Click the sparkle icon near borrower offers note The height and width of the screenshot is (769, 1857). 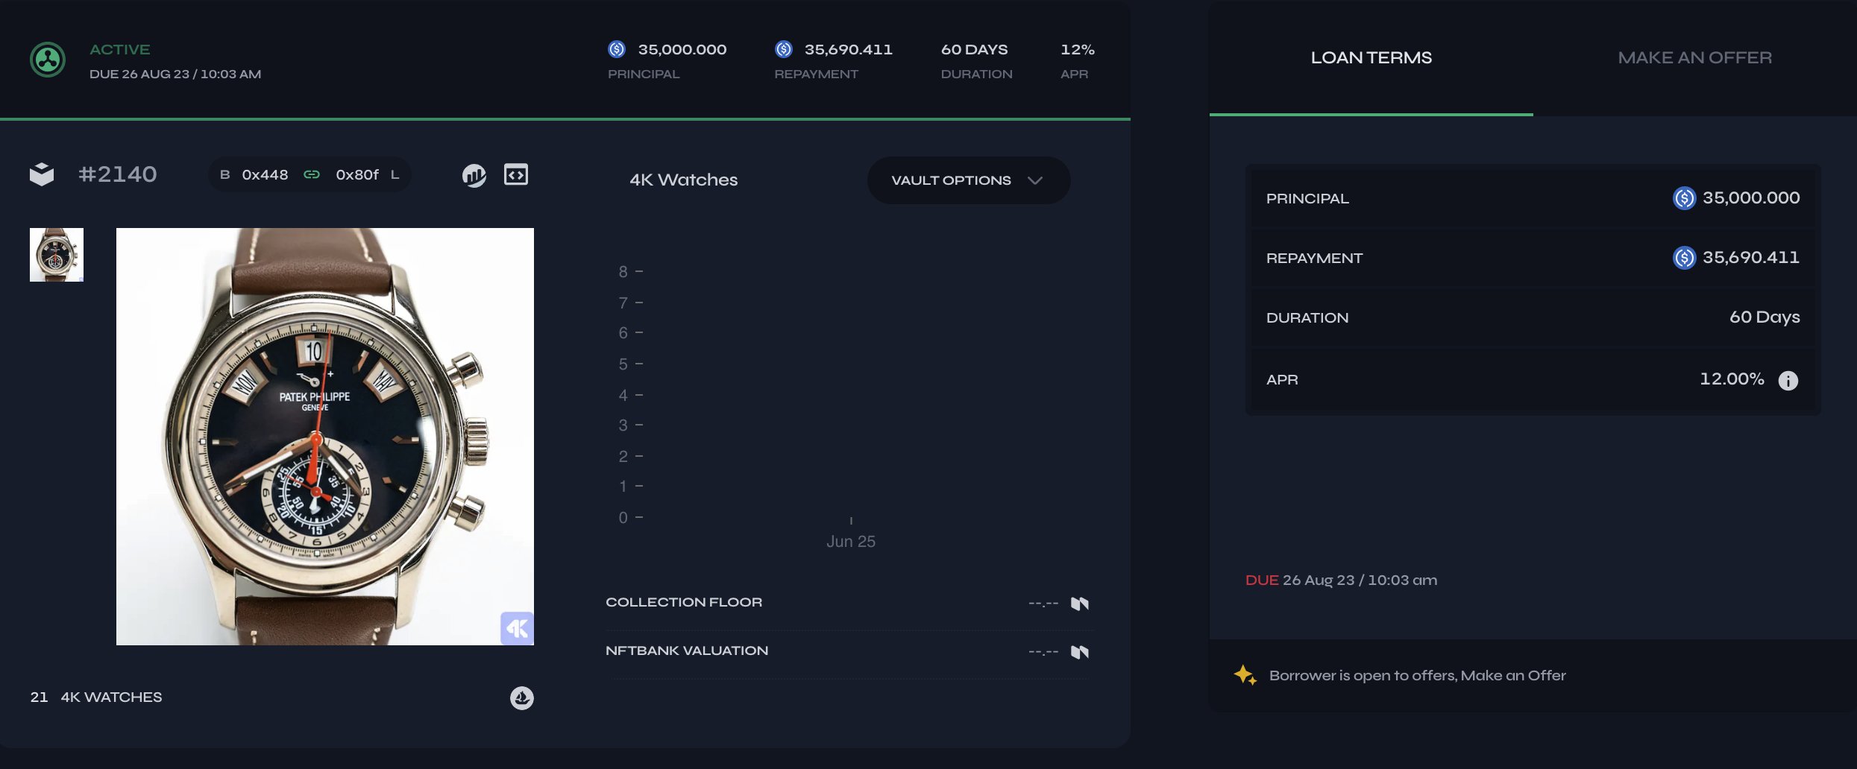point(1245,675)
